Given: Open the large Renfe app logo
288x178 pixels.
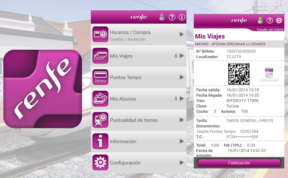Looking at the screenshot, I should [x=43, y=89].
